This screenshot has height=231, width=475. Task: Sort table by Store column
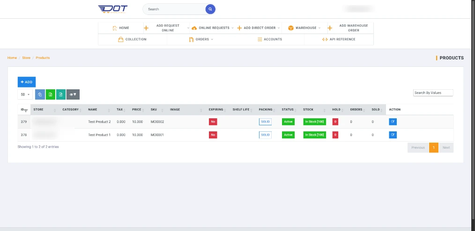(x=45, y=109)
